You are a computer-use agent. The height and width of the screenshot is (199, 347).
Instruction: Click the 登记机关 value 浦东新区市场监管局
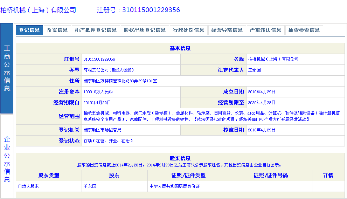click(102, 130)
